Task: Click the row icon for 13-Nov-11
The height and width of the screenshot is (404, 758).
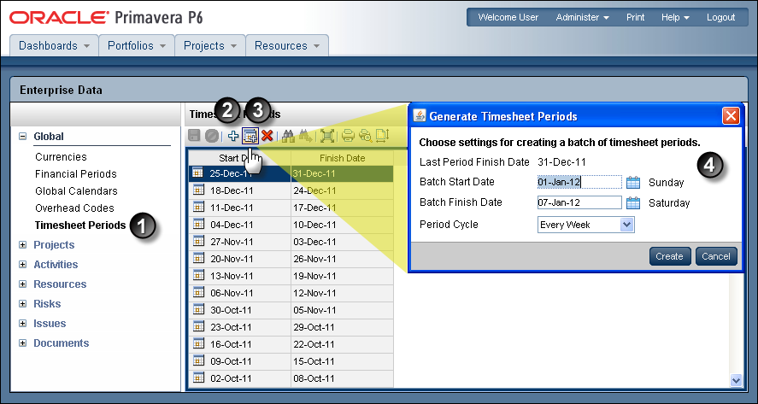Action: click(197, 275)
